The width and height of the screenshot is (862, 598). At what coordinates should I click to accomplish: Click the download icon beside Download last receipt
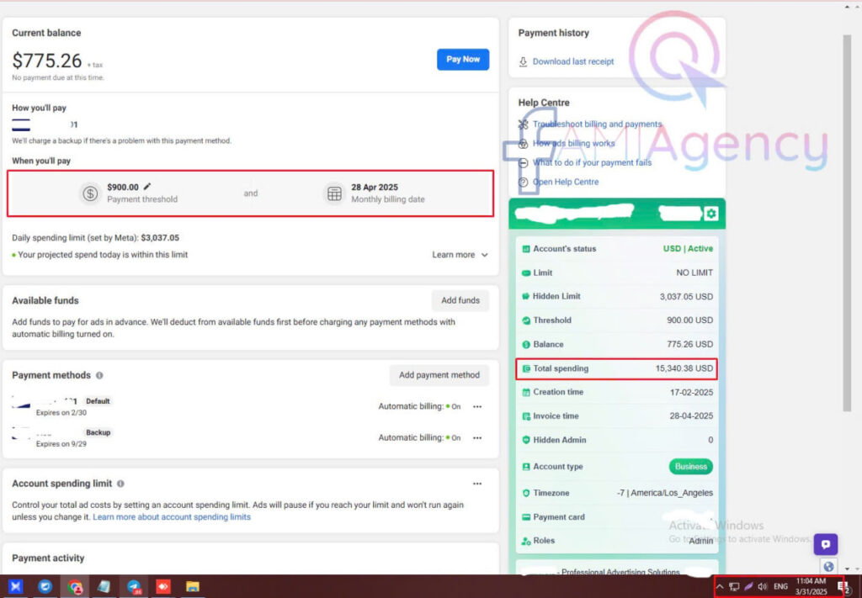[x=523, y=61]
